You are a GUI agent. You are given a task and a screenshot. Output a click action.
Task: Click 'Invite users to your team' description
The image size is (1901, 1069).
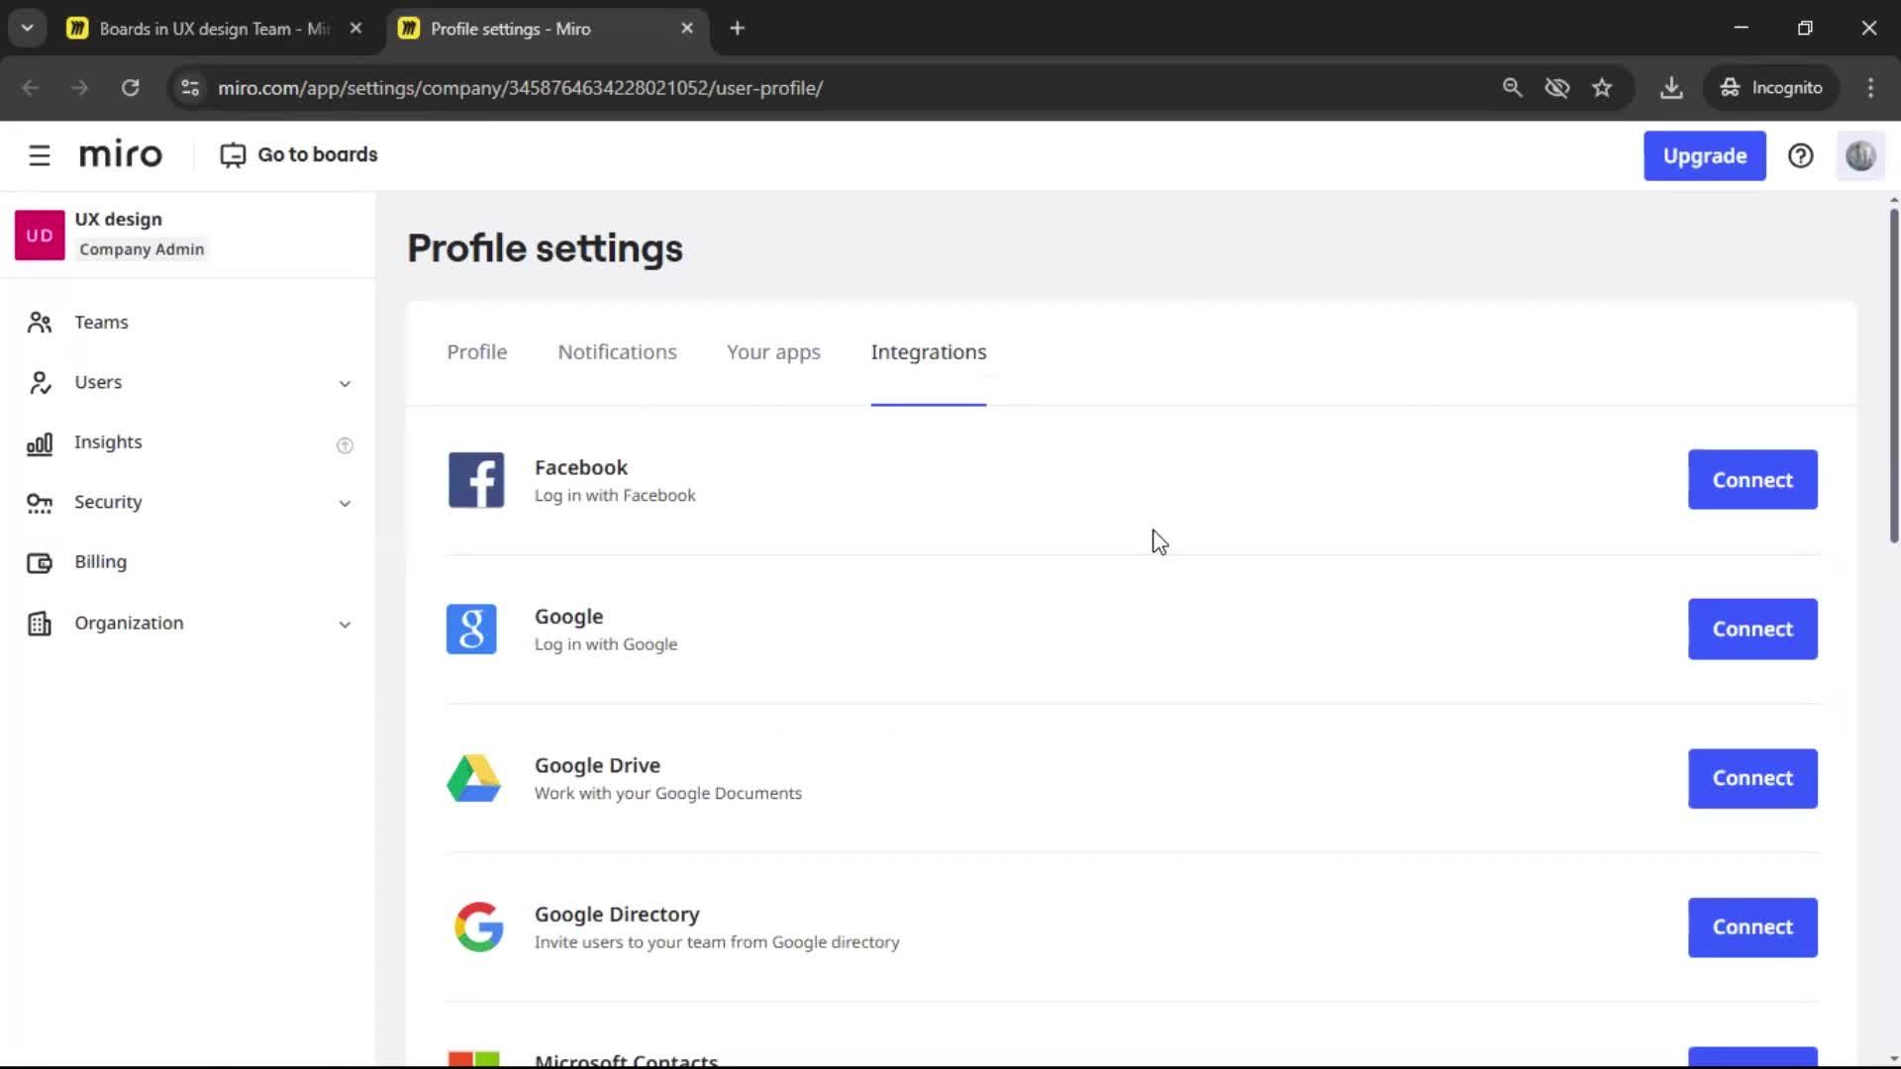click(717, 942)
